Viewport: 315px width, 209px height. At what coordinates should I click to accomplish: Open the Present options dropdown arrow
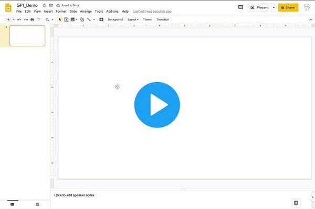(x=274, y=7)
